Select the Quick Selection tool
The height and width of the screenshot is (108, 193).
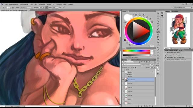158,21
